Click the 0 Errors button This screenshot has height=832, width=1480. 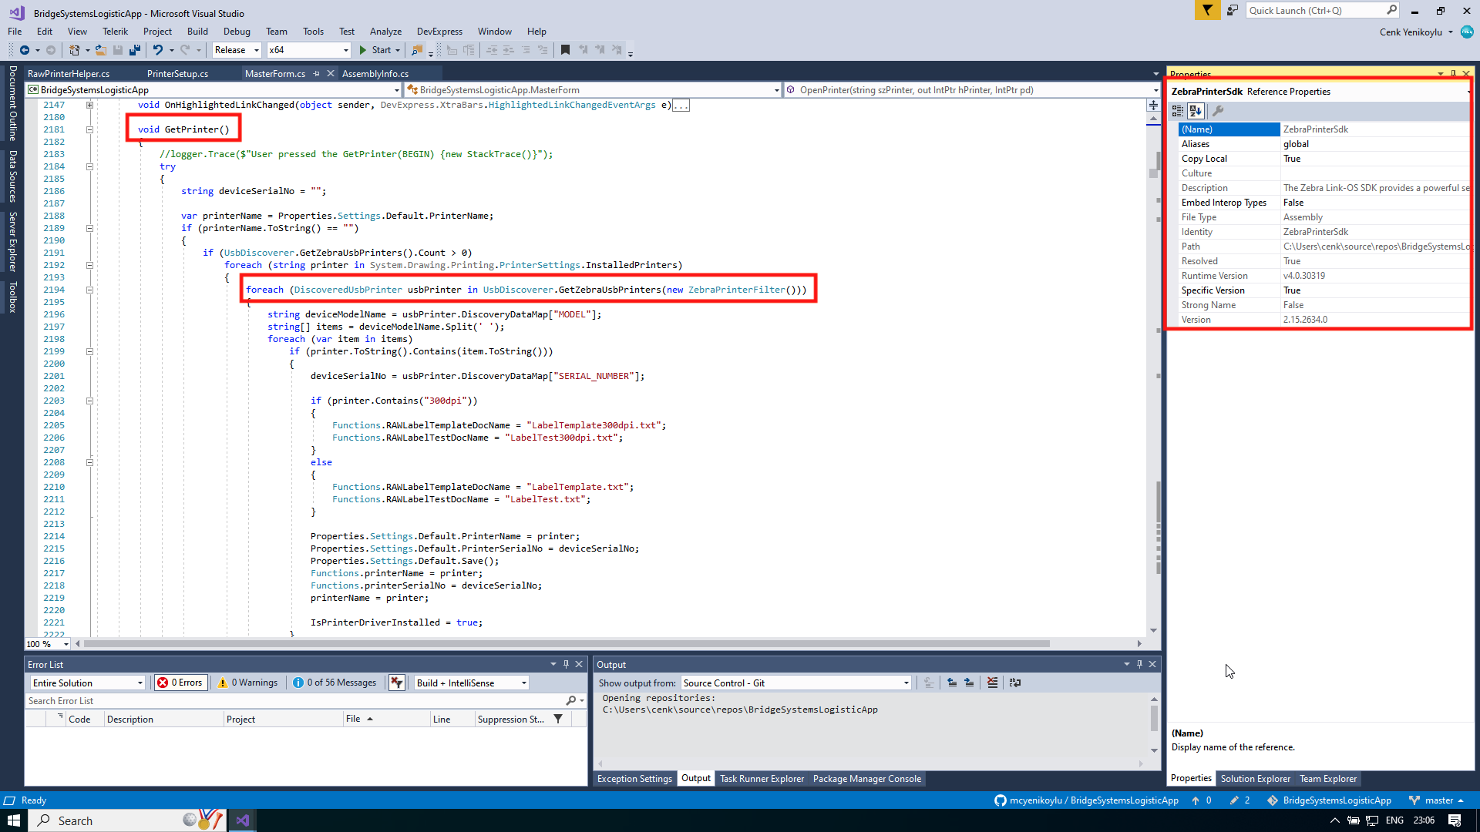pos(180,683)
